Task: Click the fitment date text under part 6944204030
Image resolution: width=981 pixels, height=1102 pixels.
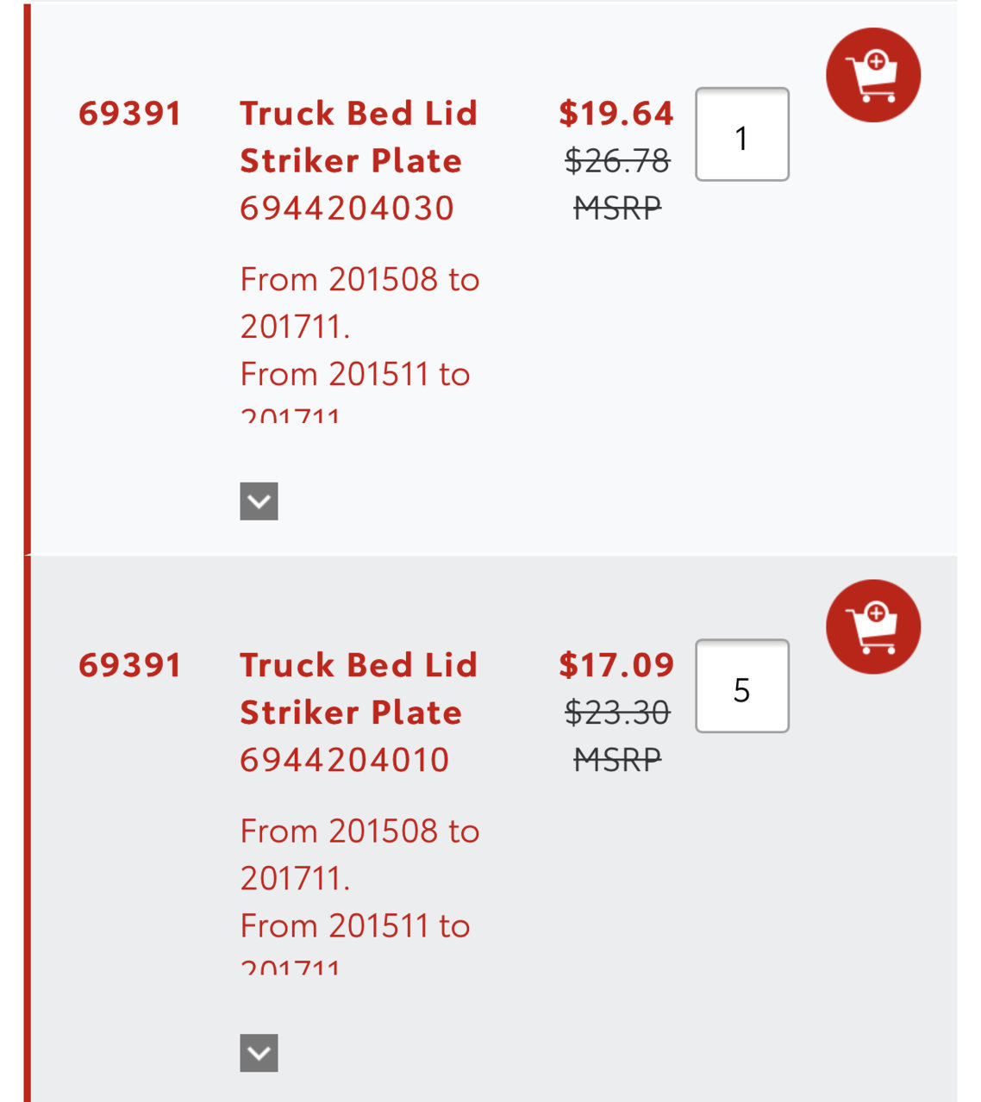Action: [x=359, y=342]
